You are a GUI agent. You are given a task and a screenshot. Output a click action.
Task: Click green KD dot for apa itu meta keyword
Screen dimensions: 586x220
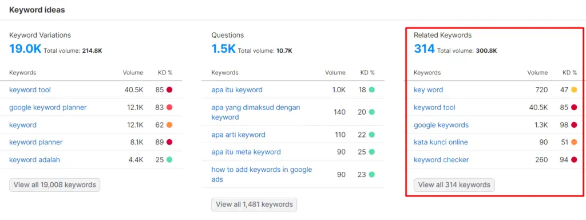coord(371,152)
